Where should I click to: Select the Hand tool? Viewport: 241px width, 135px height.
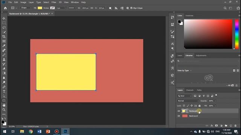click(4, 105)
